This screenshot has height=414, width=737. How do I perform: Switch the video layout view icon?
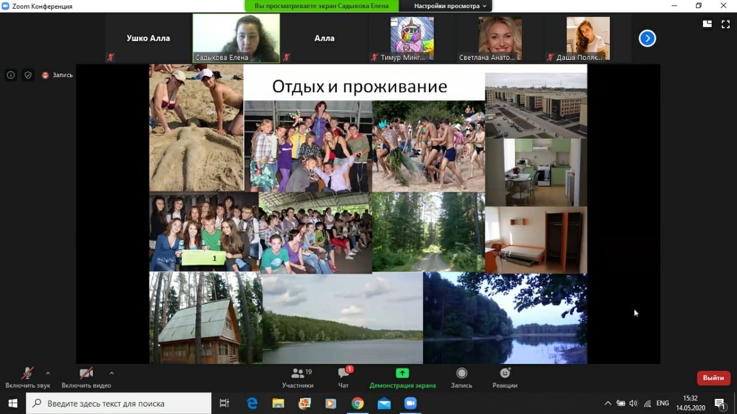point(706,24)
